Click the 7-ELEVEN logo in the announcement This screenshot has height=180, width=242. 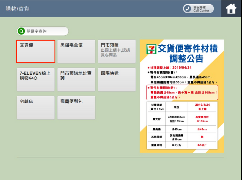152,49
